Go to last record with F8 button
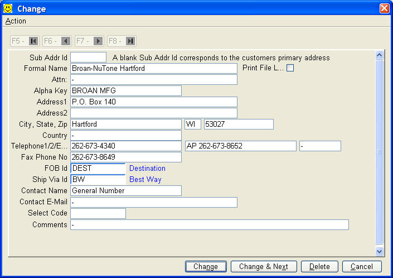393x278 pixels. [x=122, y=41]
